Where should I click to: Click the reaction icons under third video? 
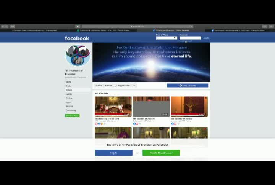(x=174, y=124)
